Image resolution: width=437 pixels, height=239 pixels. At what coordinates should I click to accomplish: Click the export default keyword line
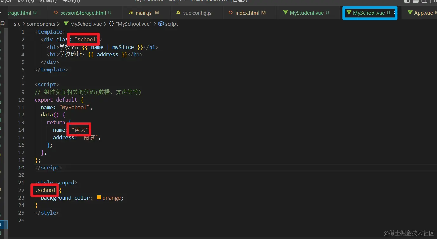click(59, 100)
